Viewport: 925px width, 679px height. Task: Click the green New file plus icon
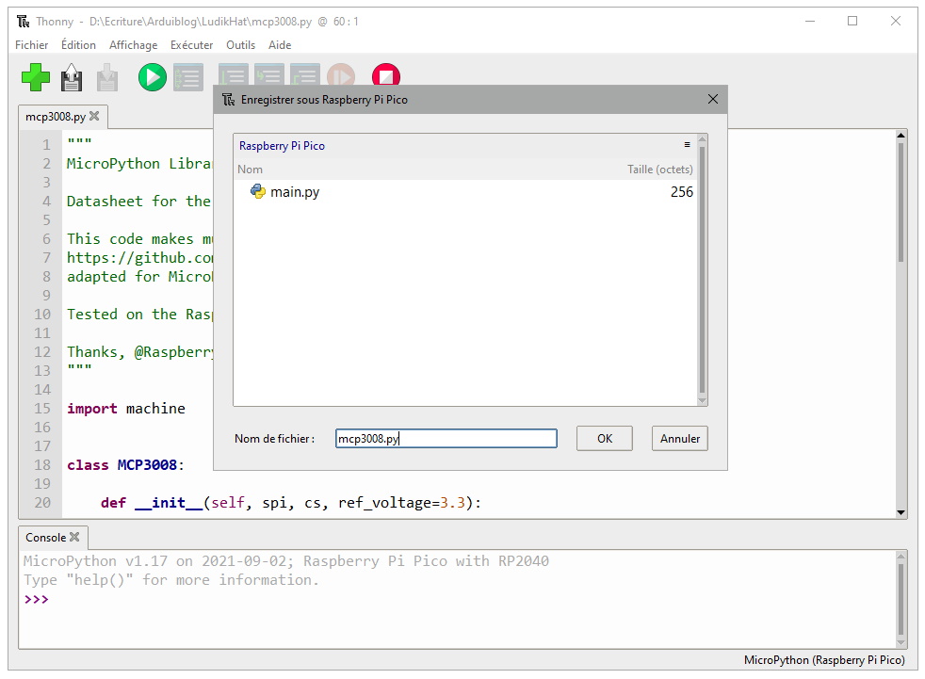coord(36,77)
